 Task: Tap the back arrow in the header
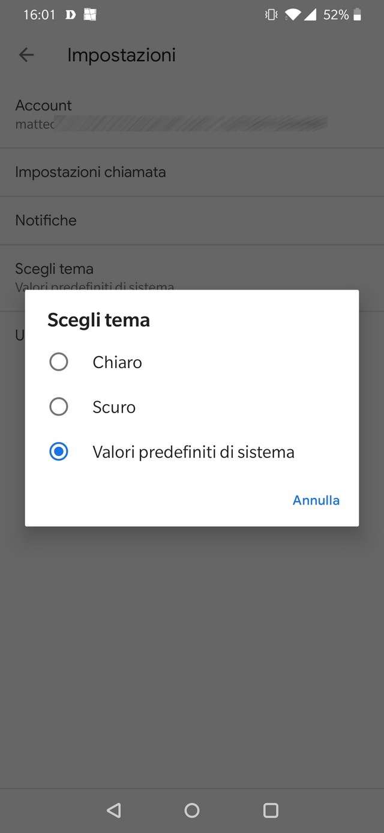(26, 55)
